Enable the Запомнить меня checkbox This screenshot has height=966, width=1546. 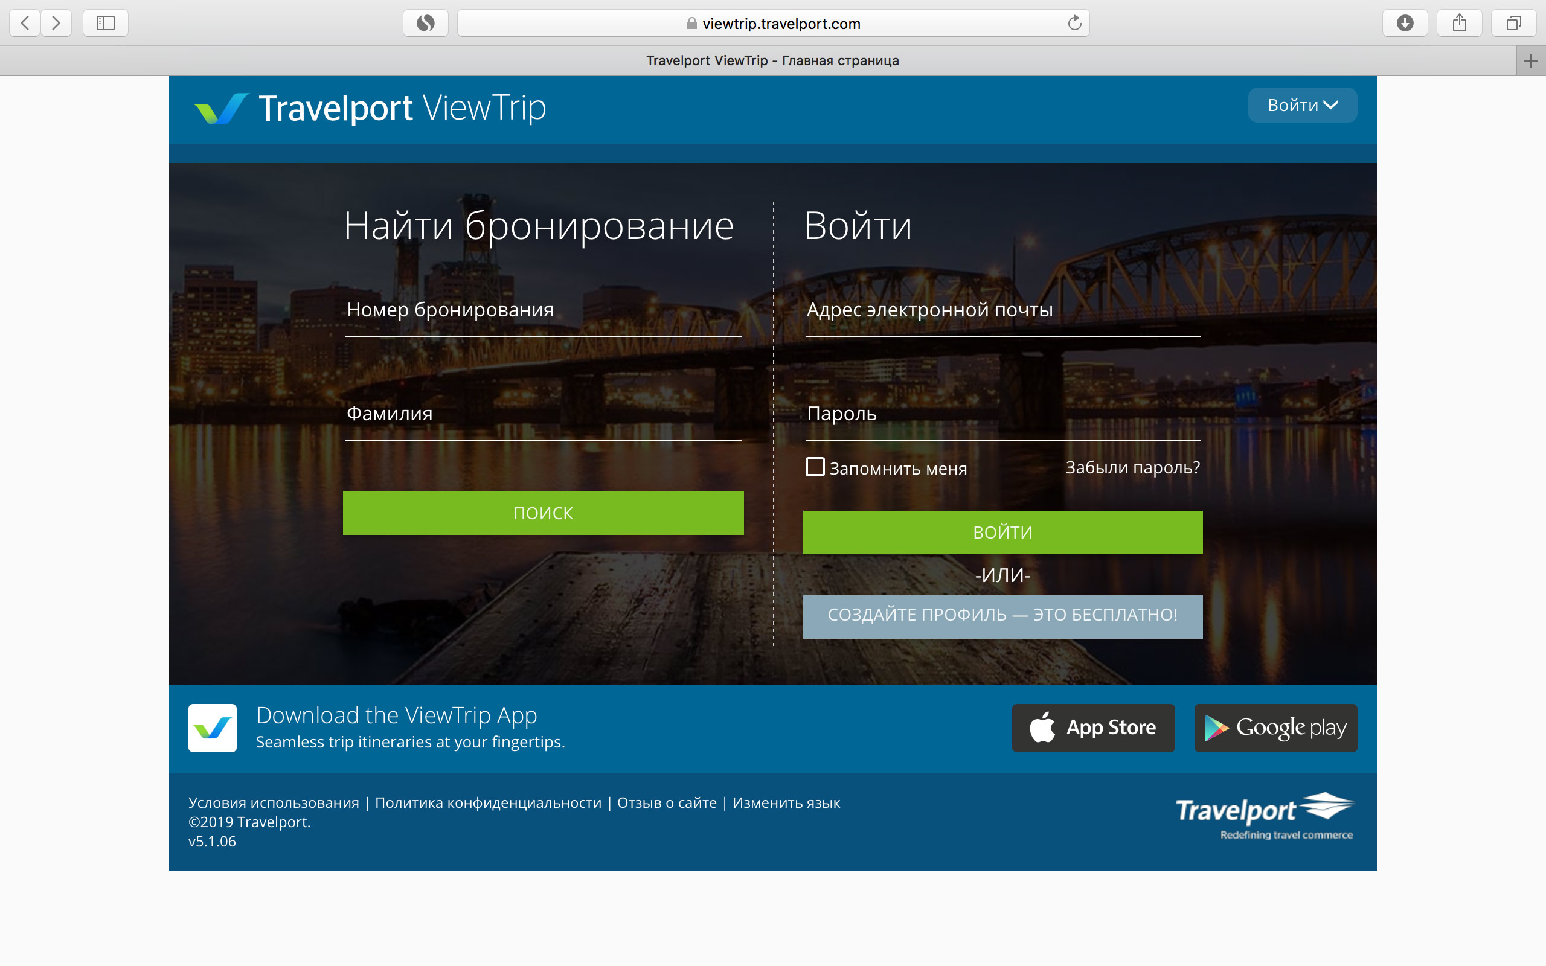pos(815,467)
